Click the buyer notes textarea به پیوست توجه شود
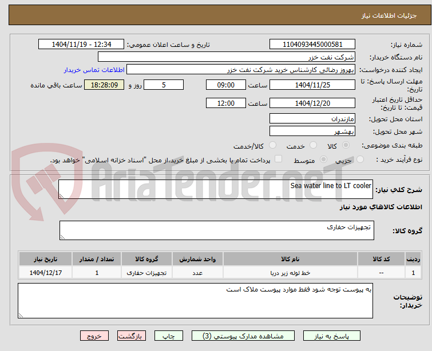This screenshot has height=351, width=432. pos(195,301)
